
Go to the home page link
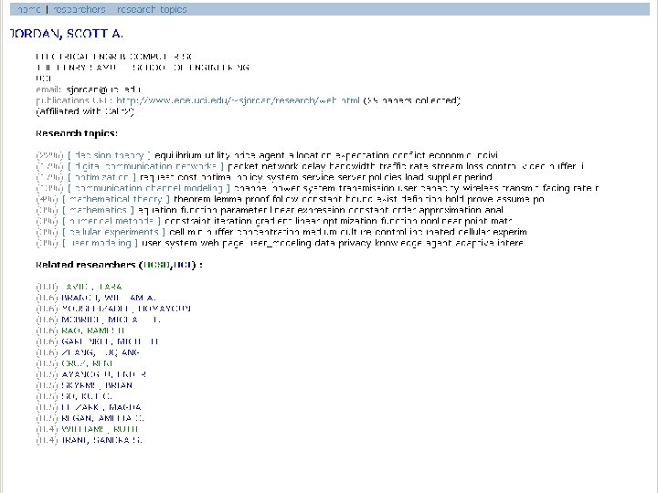click(x=28, y=9)
